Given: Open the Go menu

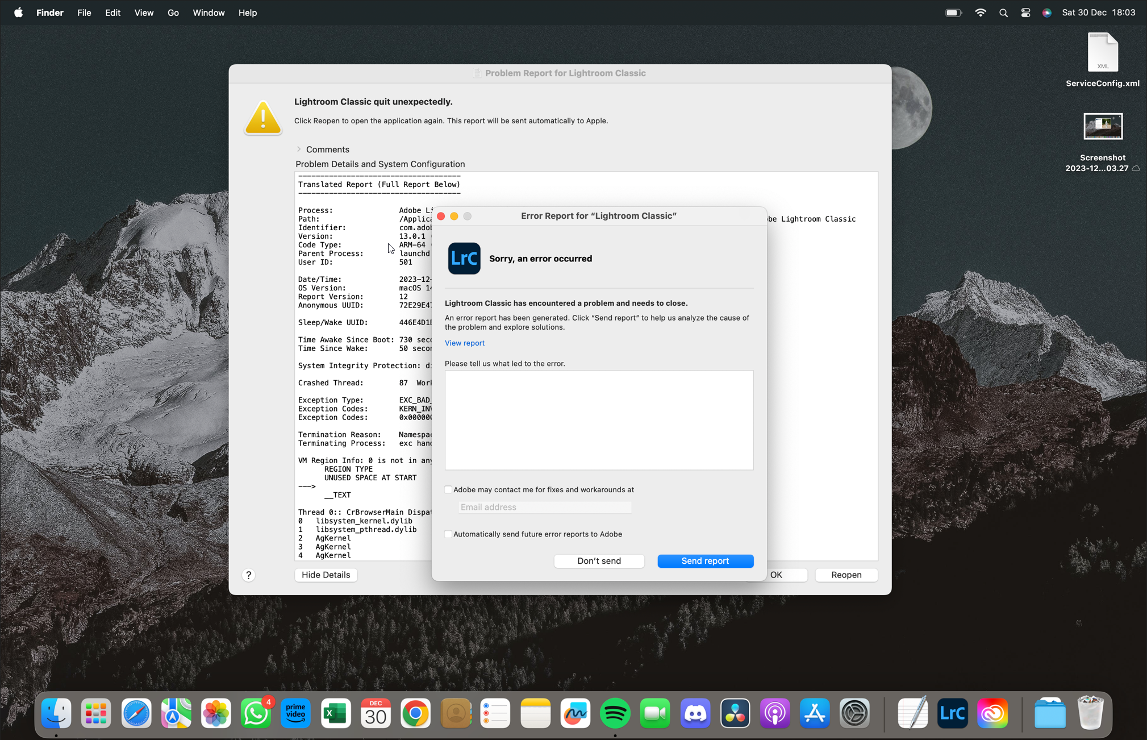Looking at the screenshot, I should pyautogui.click(x=173, y=13).
